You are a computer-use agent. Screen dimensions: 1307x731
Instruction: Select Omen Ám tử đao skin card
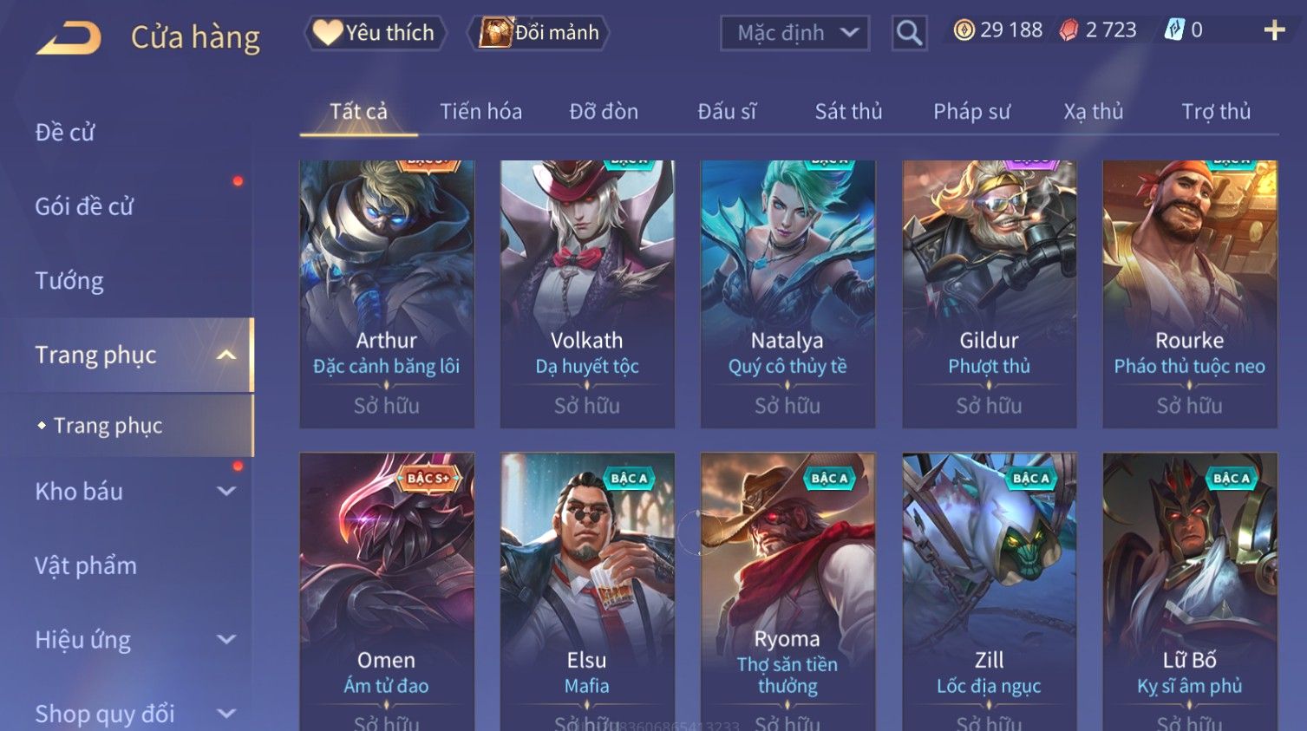click(x=387, y=591)
